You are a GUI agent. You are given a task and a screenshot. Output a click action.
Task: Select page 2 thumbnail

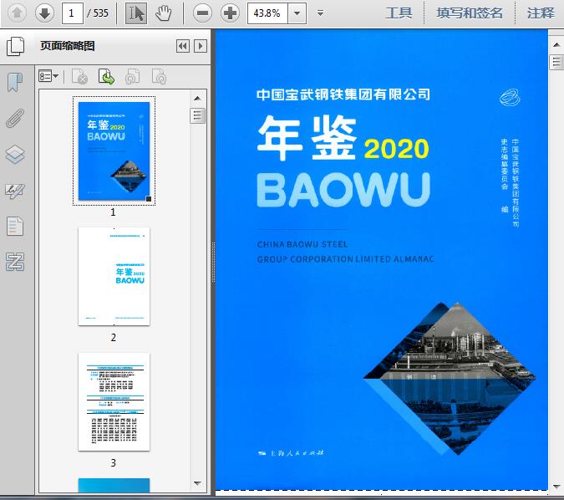114,276
